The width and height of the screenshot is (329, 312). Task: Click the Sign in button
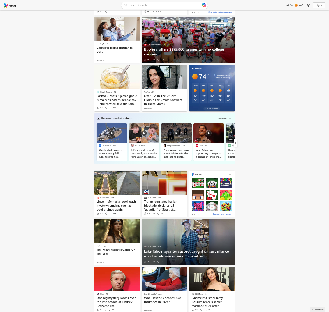click(319, 5)
